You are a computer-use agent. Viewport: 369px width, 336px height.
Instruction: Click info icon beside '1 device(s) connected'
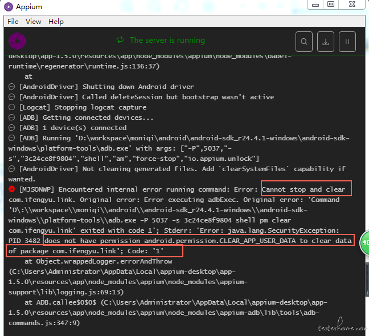tap(11, 128)
